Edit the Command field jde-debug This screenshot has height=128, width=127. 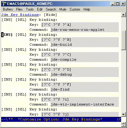pyautogui.click(x=85, y=74)
